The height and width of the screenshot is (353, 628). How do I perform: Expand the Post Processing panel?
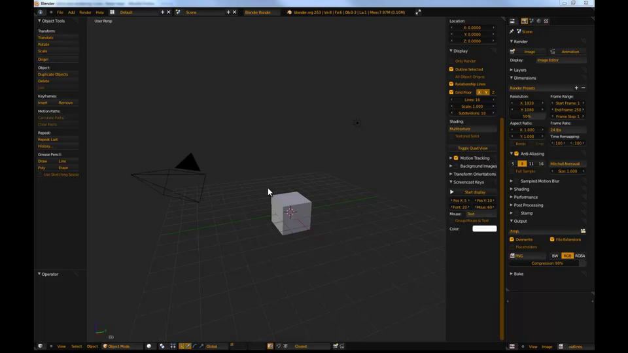pyautogui.click(x=512, y=205)
